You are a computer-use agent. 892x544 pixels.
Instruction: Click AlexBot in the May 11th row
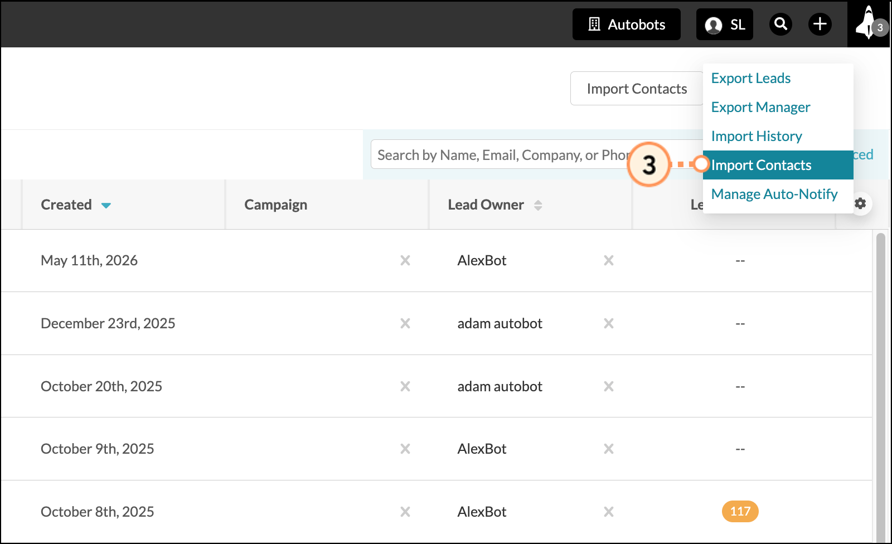tap(482, 260)
